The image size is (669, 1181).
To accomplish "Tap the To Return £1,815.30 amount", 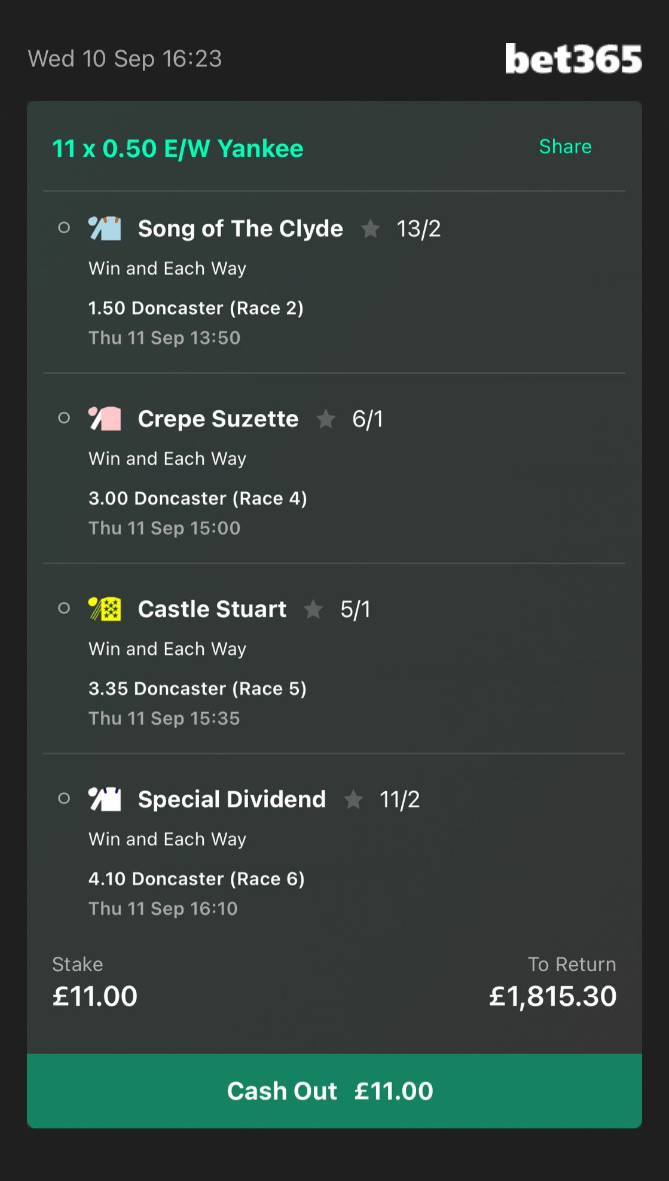I will 553,996.
